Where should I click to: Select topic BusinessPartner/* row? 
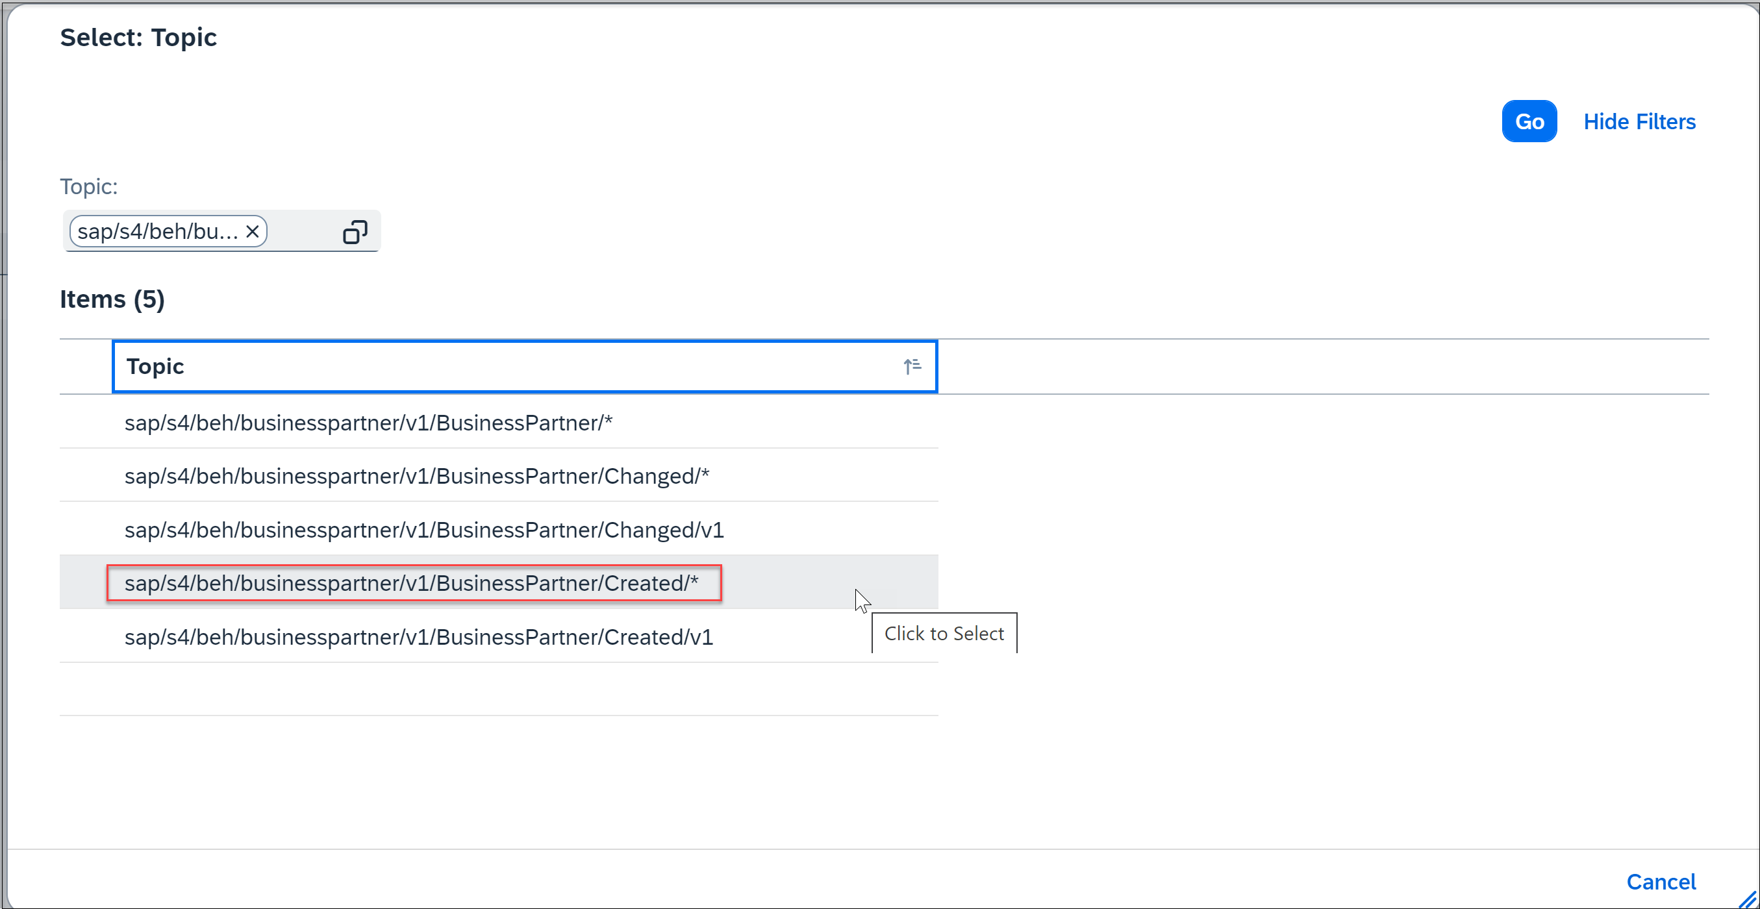[499, 423]
